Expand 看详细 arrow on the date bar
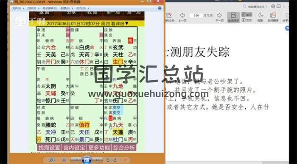This screenshot has width=297, height=164. (x=127, y=23)
